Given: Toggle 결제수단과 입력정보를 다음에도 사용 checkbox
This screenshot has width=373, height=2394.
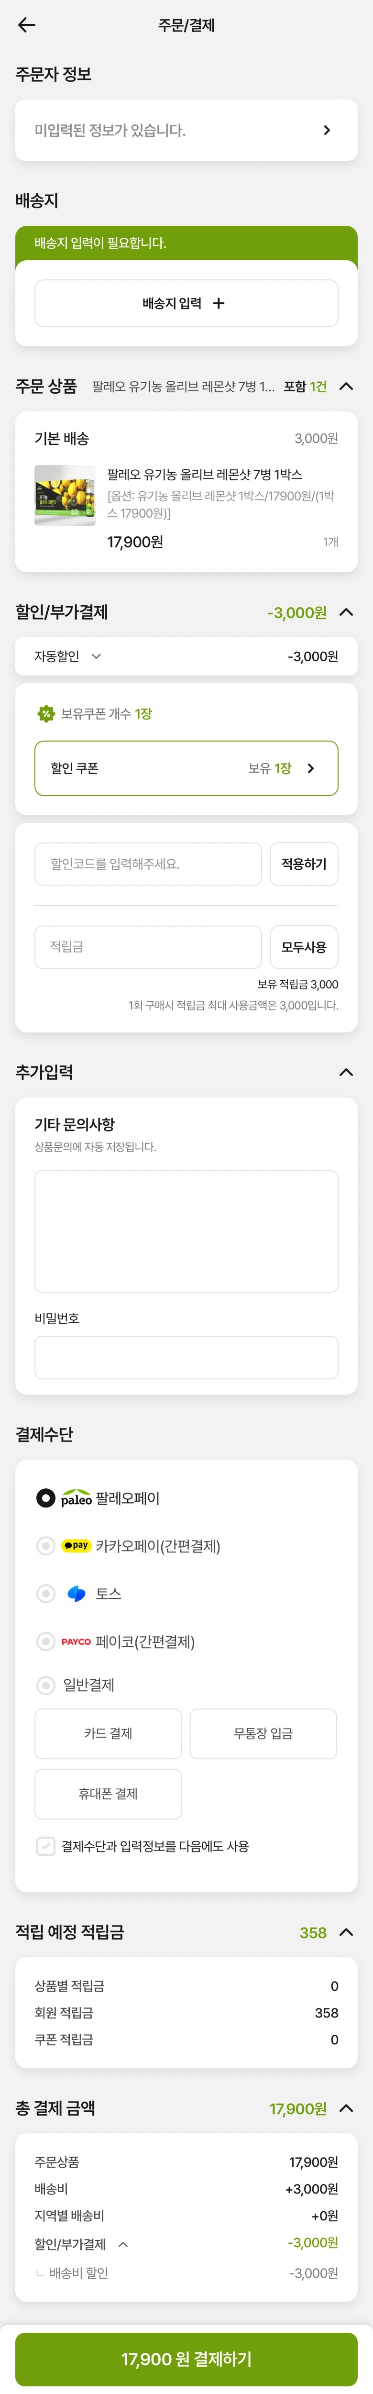Looking at the screenshot, I should click(45, 1846).
